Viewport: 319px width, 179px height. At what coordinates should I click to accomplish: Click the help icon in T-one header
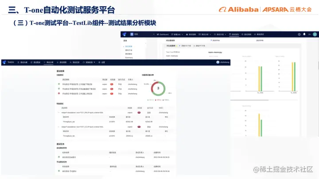(299, 34)
